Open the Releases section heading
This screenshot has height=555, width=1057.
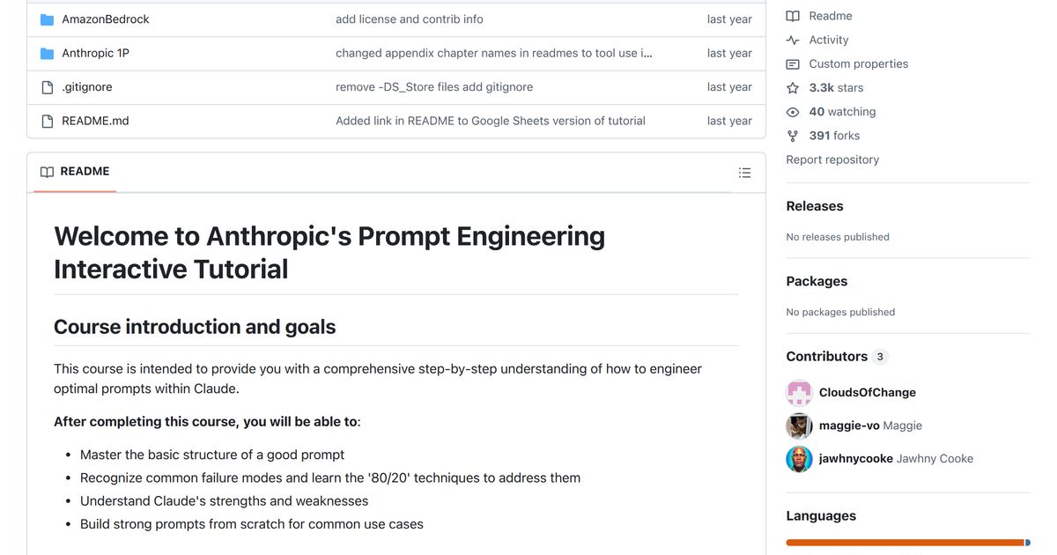tap(815, 206)
